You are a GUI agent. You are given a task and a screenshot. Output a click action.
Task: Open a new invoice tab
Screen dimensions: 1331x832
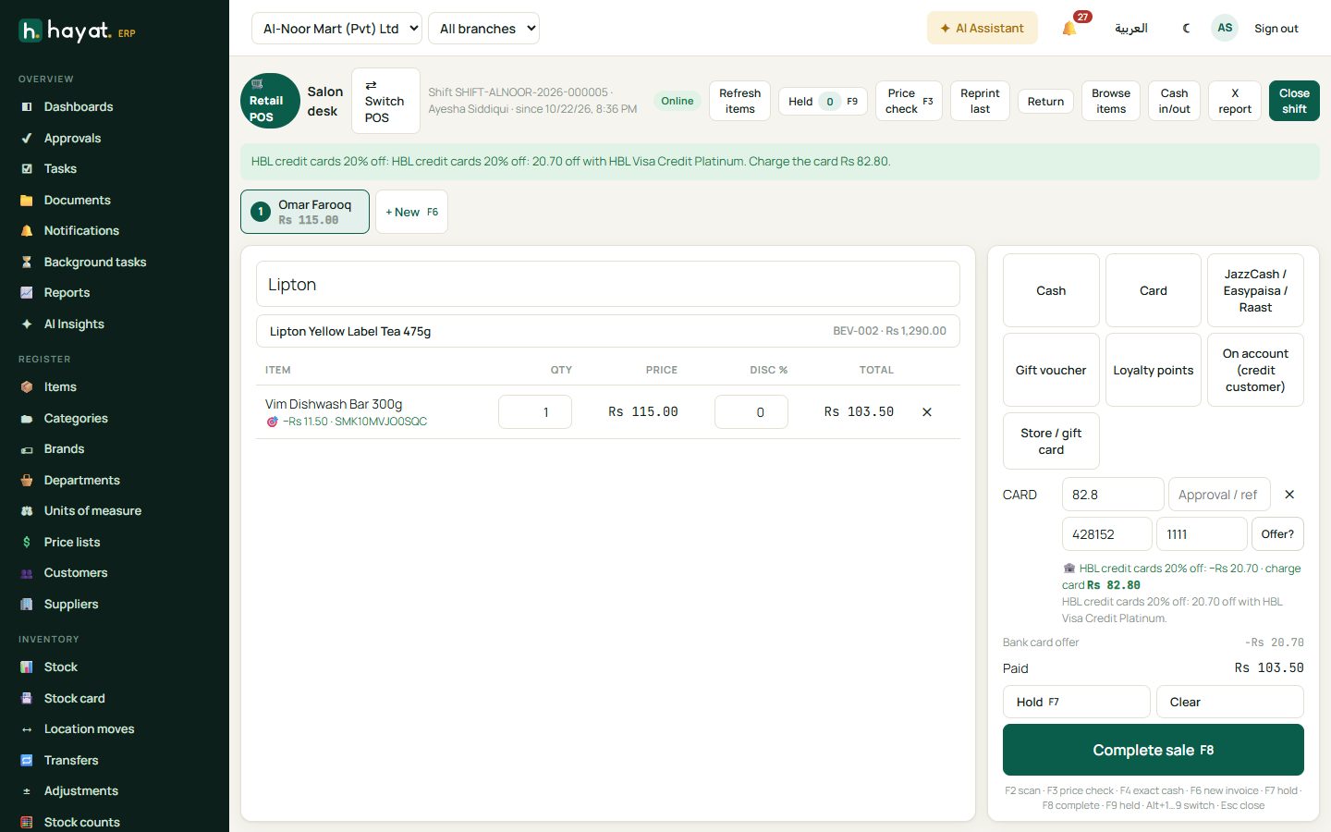411,212
